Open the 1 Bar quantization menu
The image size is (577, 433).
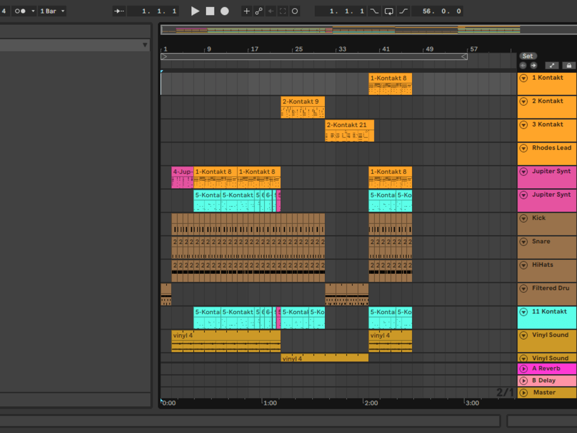(x=52, y=11)
